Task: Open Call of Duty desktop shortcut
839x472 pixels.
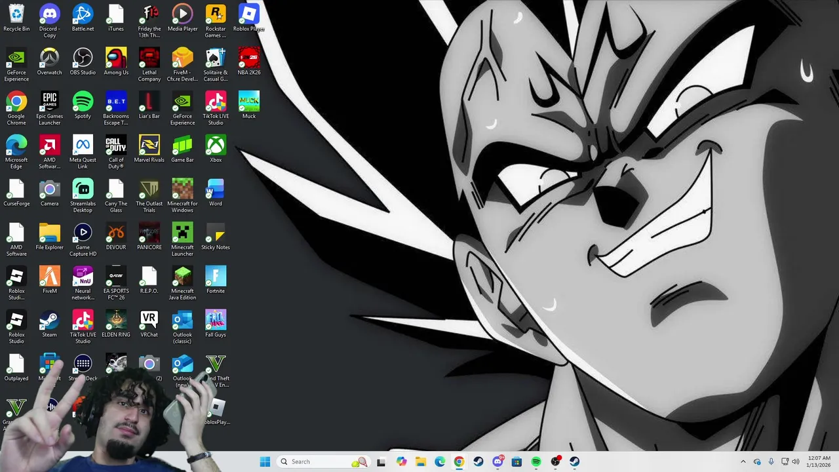Action: pos(116,152)
